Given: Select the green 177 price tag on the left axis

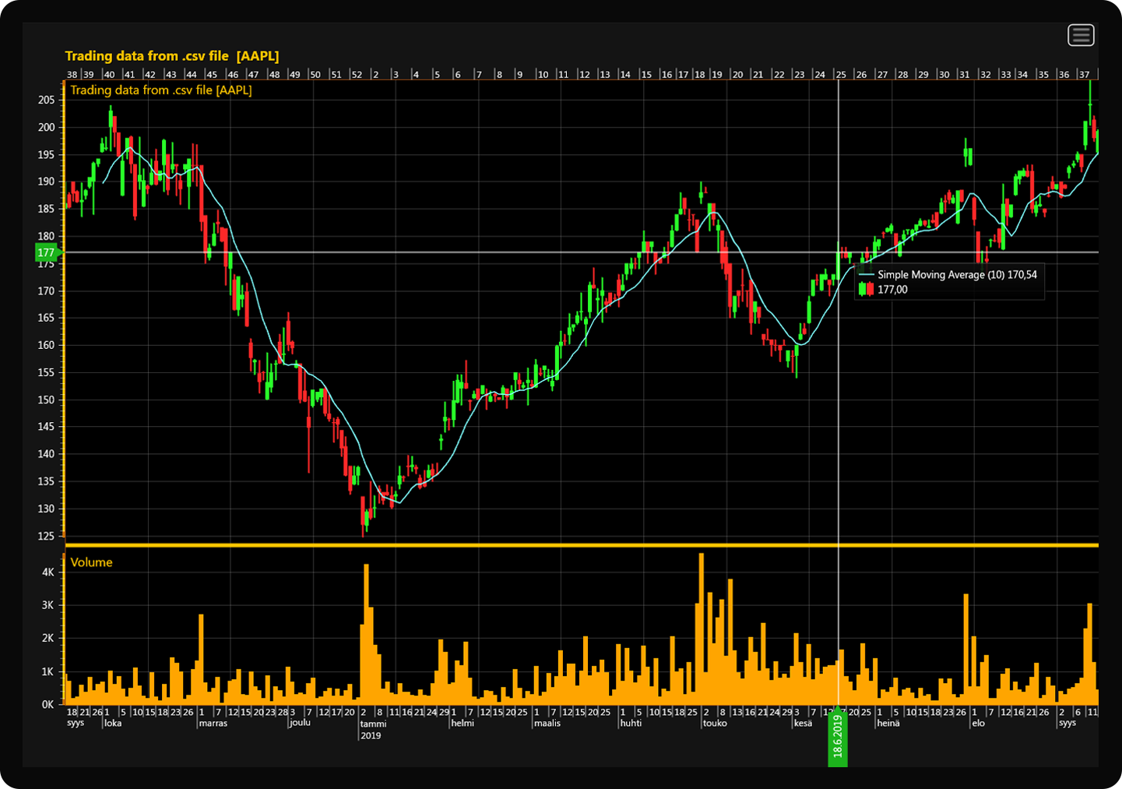Looking at the screenshot, I should pyautogui.click(x=46, y=252).
